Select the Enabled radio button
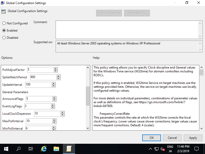 [4, 31]
